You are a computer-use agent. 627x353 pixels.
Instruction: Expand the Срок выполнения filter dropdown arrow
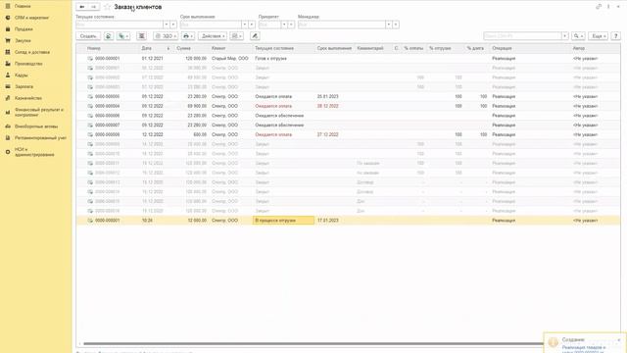[244, 25]
